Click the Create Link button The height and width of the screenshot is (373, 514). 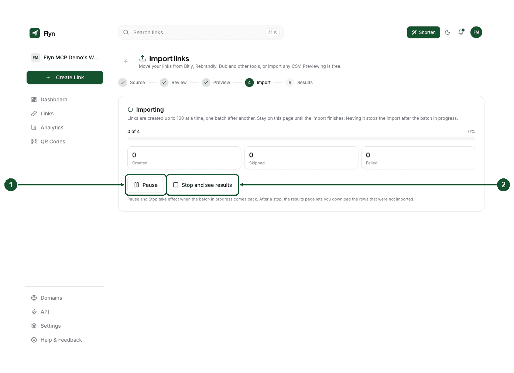pos(65,77)
